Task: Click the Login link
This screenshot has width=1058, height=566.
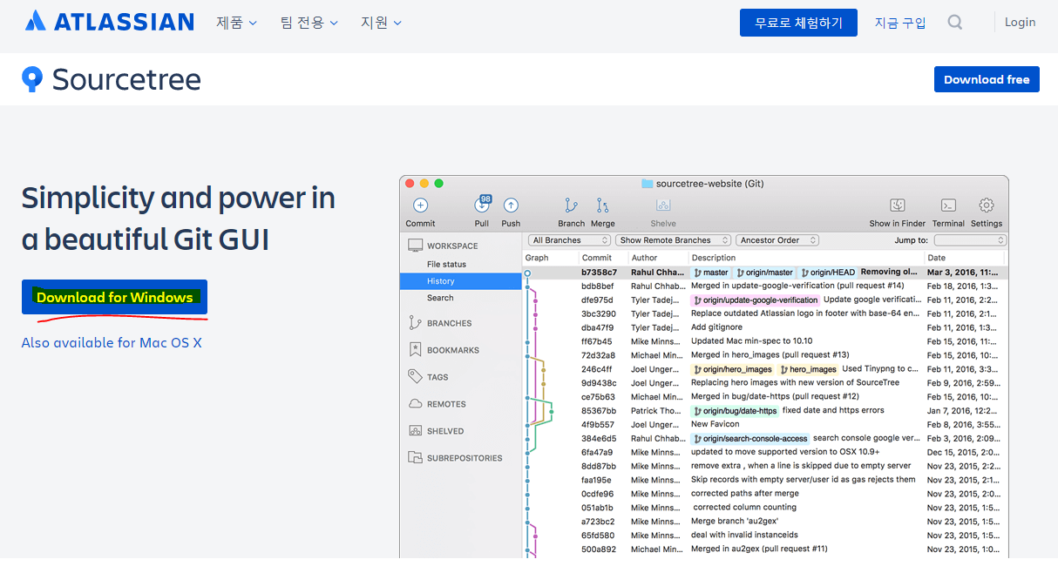Action: pyautogui.click(x=1020, y=23)
